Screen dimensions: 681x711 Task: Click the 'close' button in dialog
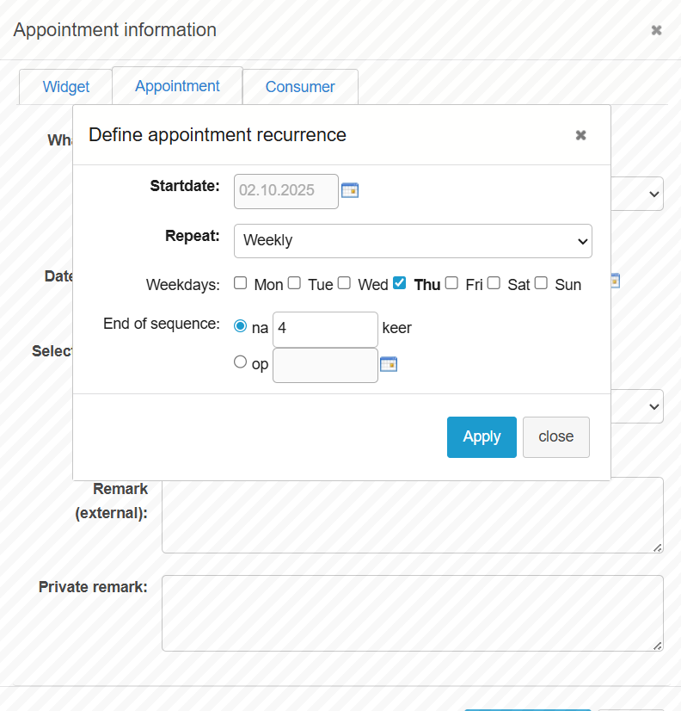point(555,436)
